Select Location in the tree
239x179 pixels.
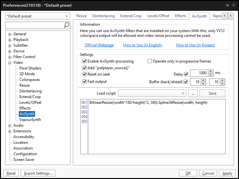tap(21, 143)
